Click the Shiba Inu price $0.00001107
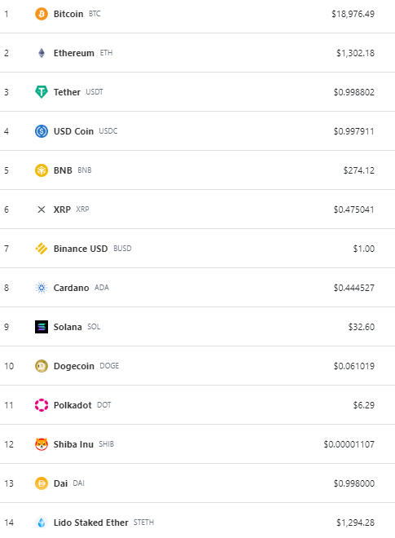 349,444
